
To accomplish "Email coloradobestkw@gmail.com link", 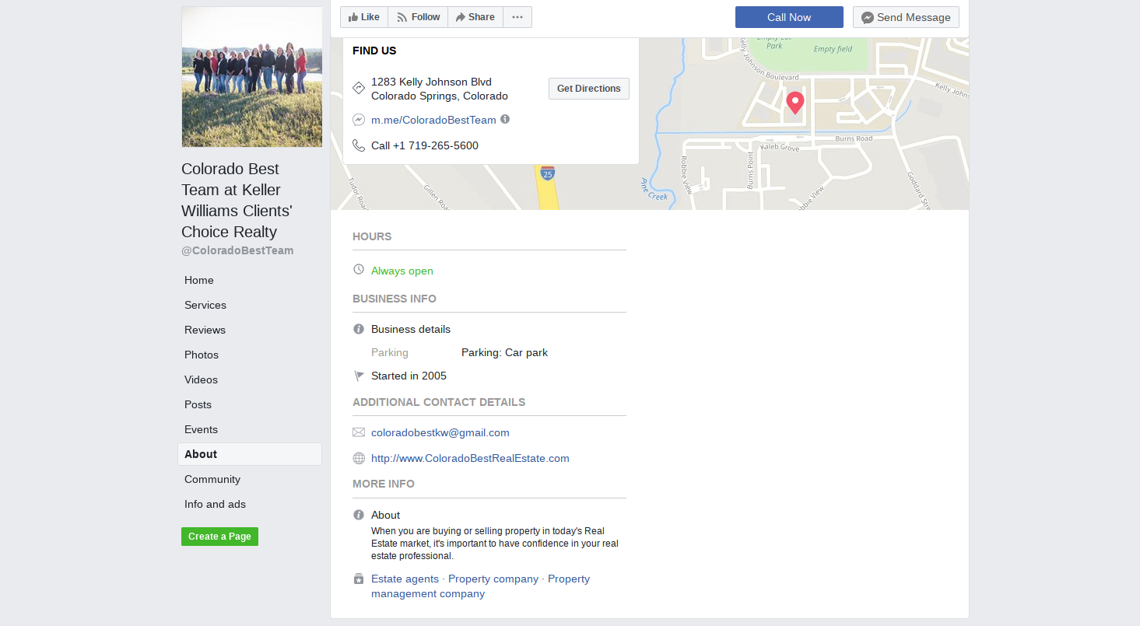I will tap(440, 432).
